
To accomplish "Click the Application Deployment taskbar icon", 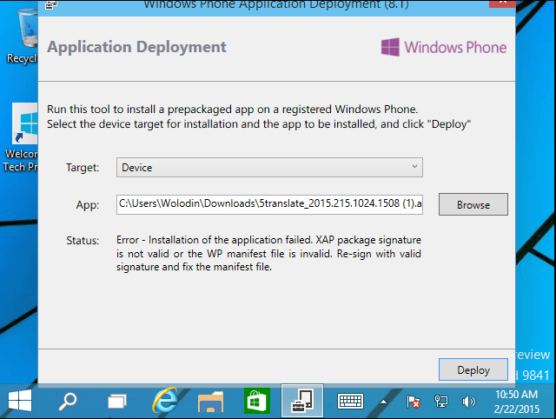I will click(303, 401).
